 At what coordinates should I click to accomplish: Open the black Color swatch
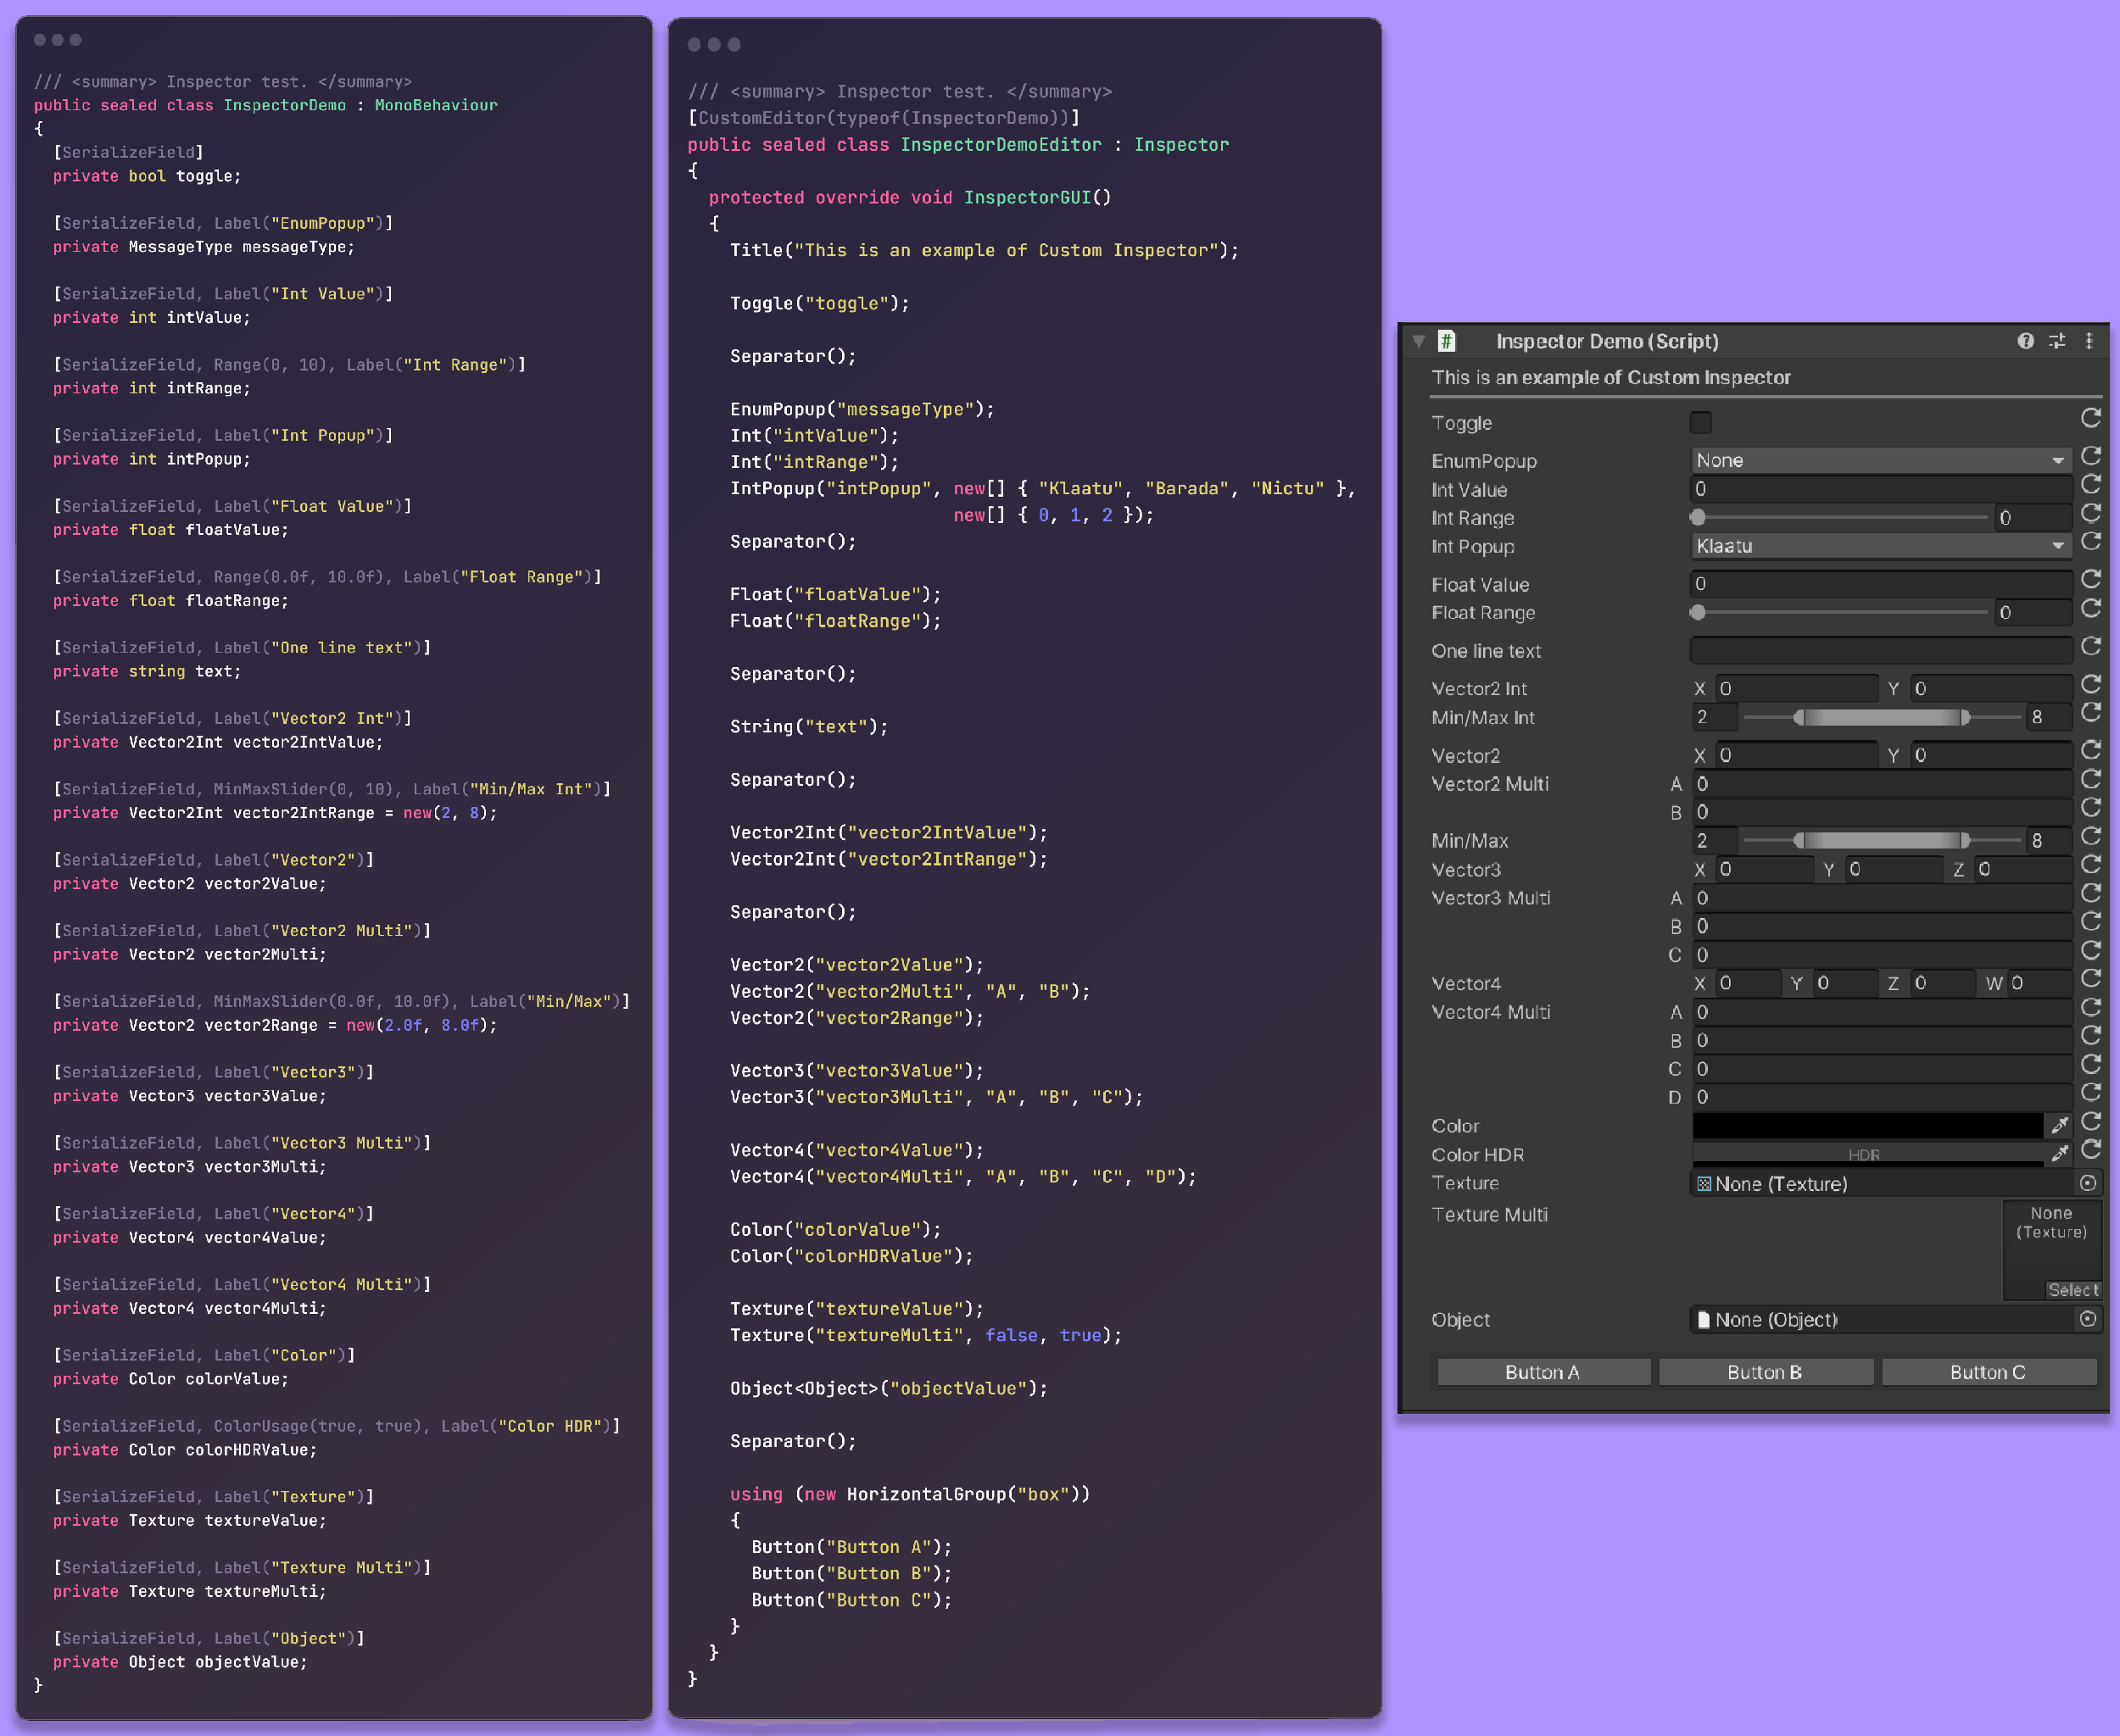[1867, 1126]
